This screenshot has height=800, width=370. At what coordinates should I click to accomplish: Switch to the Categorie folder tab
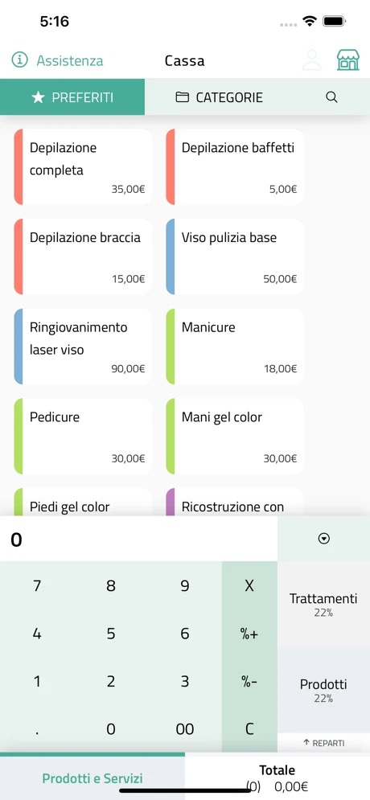[220, 97]
